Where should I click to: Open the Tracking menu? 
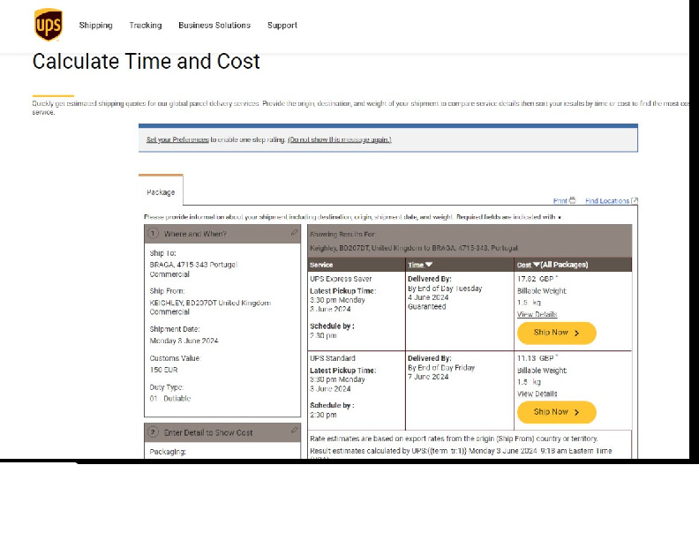pyautogui.click(x=146, y=26)
